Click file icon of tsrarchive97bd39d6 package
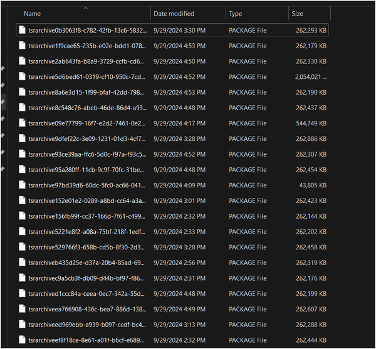This screenshot has width=376, height=349. click(22, 185)
